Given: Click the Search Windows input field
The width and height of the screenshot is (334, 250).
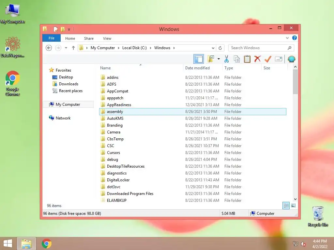Looking at the screenshot, I should 261,48.
